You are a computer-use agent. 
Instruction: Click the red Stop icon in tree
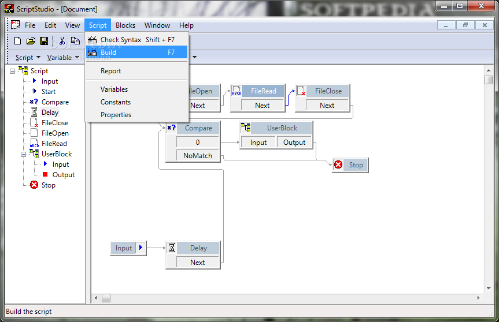click(34, 185)
